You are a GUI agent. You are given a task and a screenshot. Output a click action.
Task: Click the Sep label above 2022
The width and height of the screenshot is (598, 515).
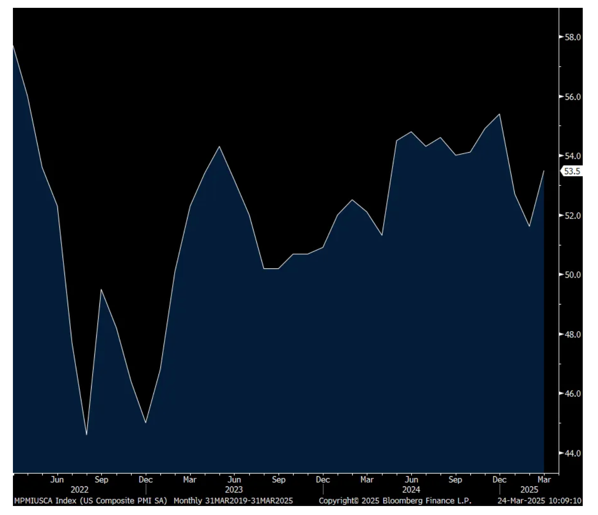tap(101, 480)
